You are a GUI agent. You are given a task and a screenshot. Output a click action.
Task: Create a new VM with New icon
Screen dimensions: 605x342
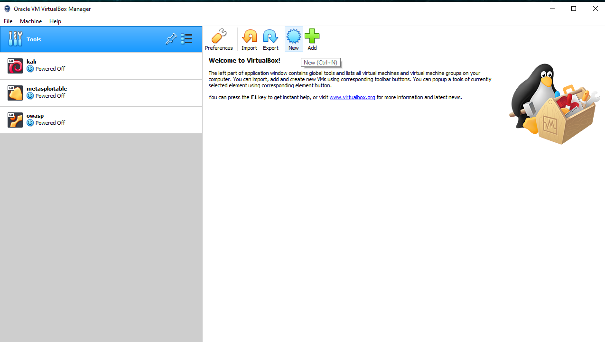294,37
